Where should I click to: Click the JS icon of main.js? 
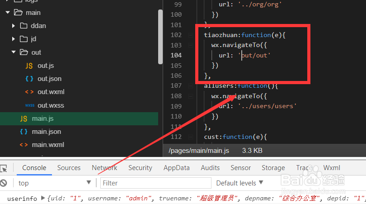point(23,119)
